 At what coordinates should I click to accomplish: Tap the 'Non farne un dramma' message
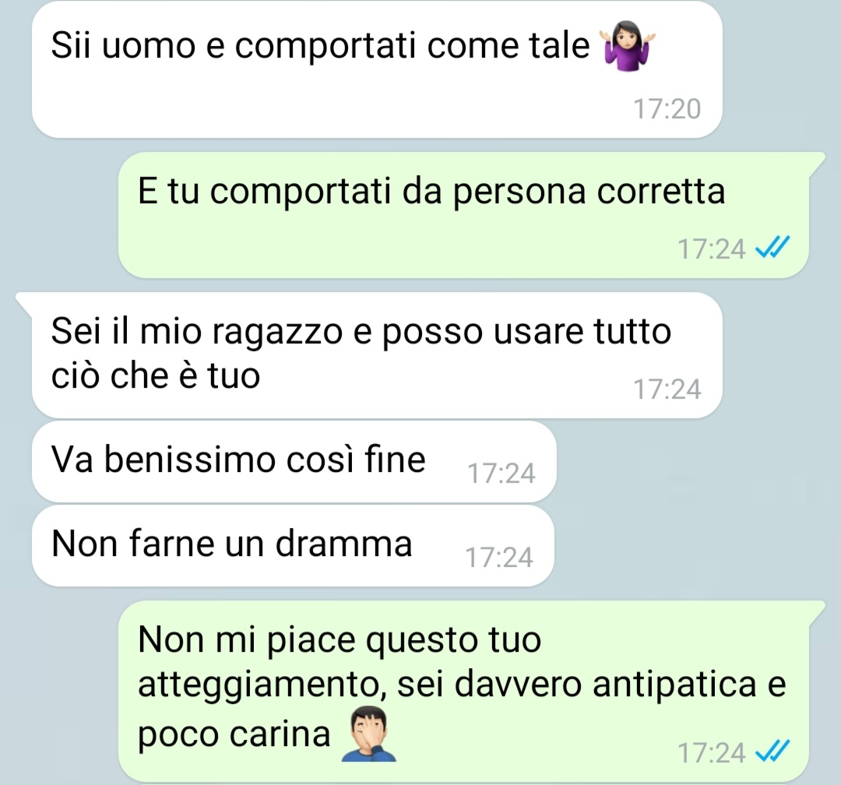(293, 546)
